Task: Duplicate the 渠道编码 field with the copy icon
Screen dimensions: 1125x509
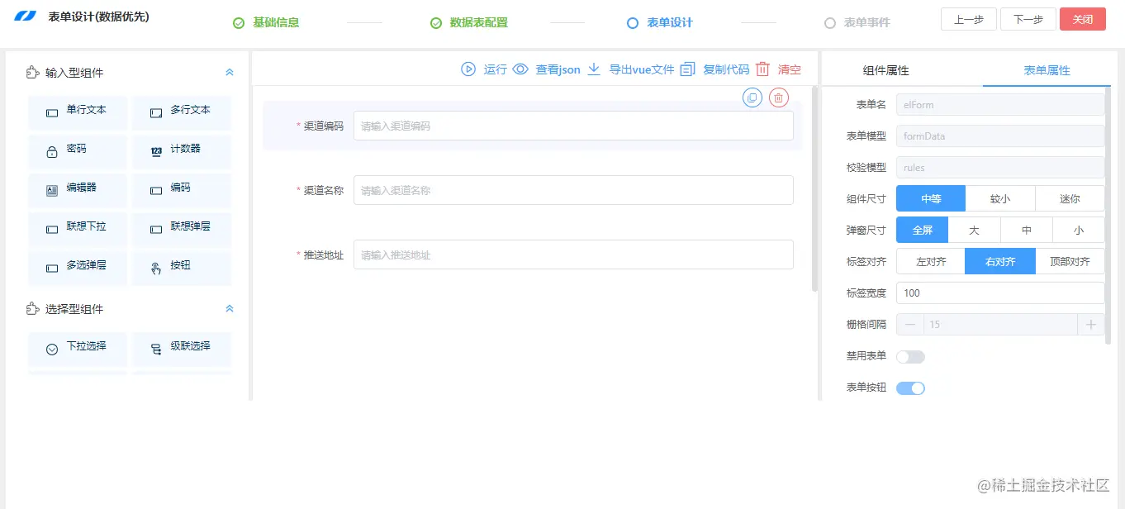Action: point(752,98)
